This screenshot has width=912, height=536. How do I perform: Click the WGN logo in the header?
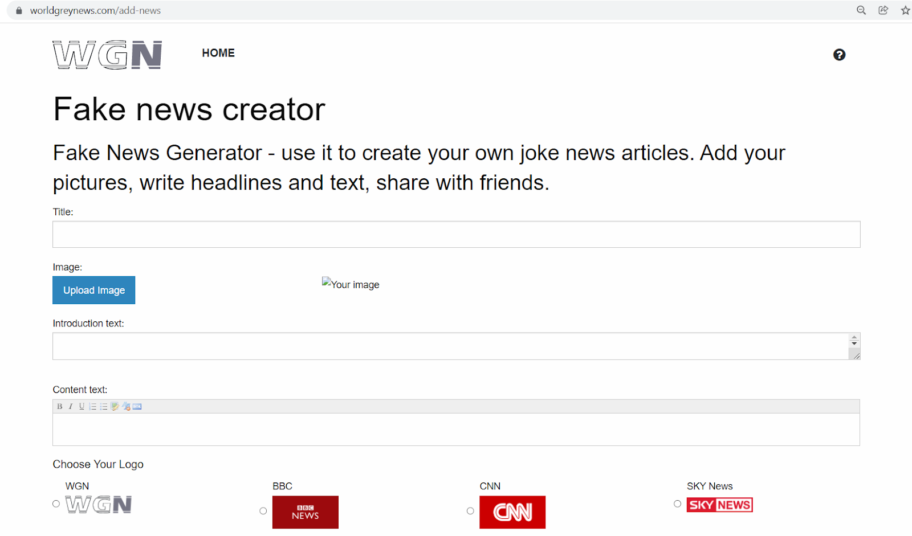107,55
